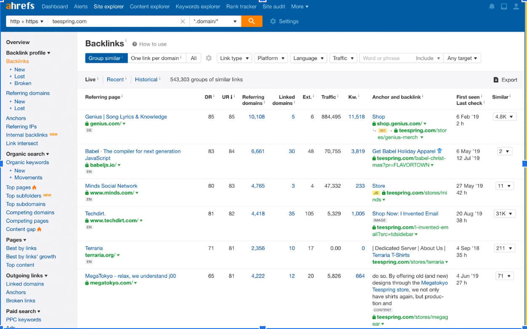527x329 pixels.
Task: Select Group similar mode
Action: pos(106,58)
